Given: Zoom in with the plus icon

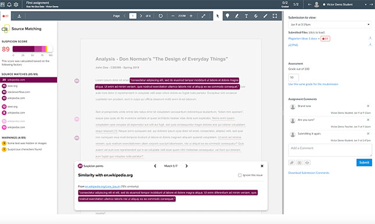Looking at the screenshot, I should 191,16.
